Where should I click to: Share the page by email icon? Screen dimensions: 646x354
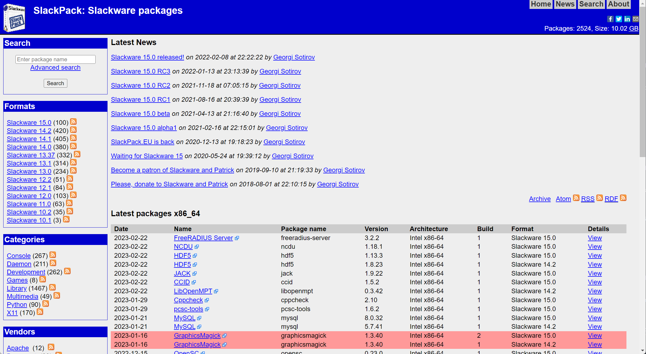click(635, 19)
